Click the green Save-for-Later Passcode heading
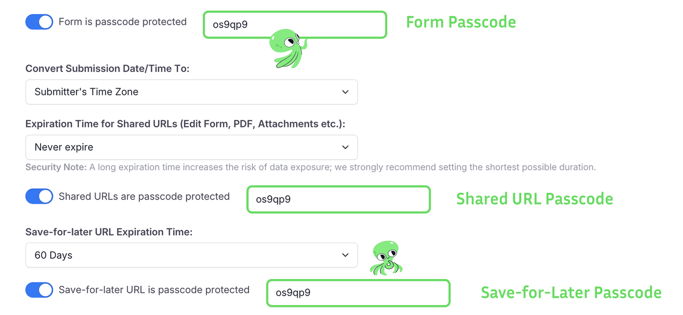The height and width of the screenshot is (315, 683). coord(571,293)
